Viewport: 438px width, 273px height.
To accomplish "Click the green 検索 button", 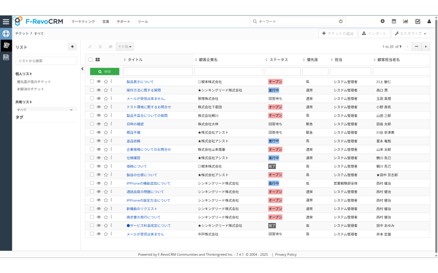I will pos(104,71).
